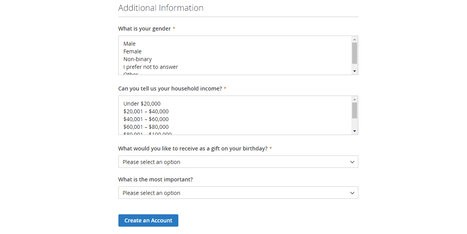Click gender list scrollbar thumb
The image size is (467, 234).
point(354,53)
